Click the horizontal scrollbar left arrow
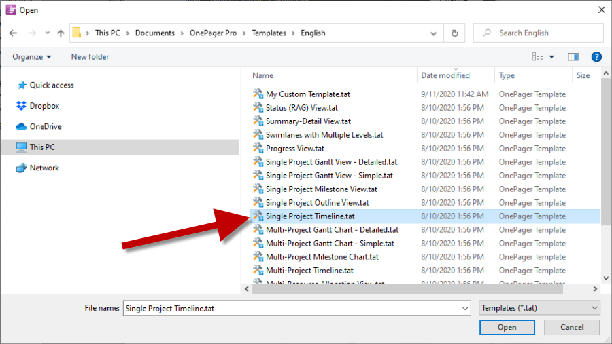 point(247,289)
